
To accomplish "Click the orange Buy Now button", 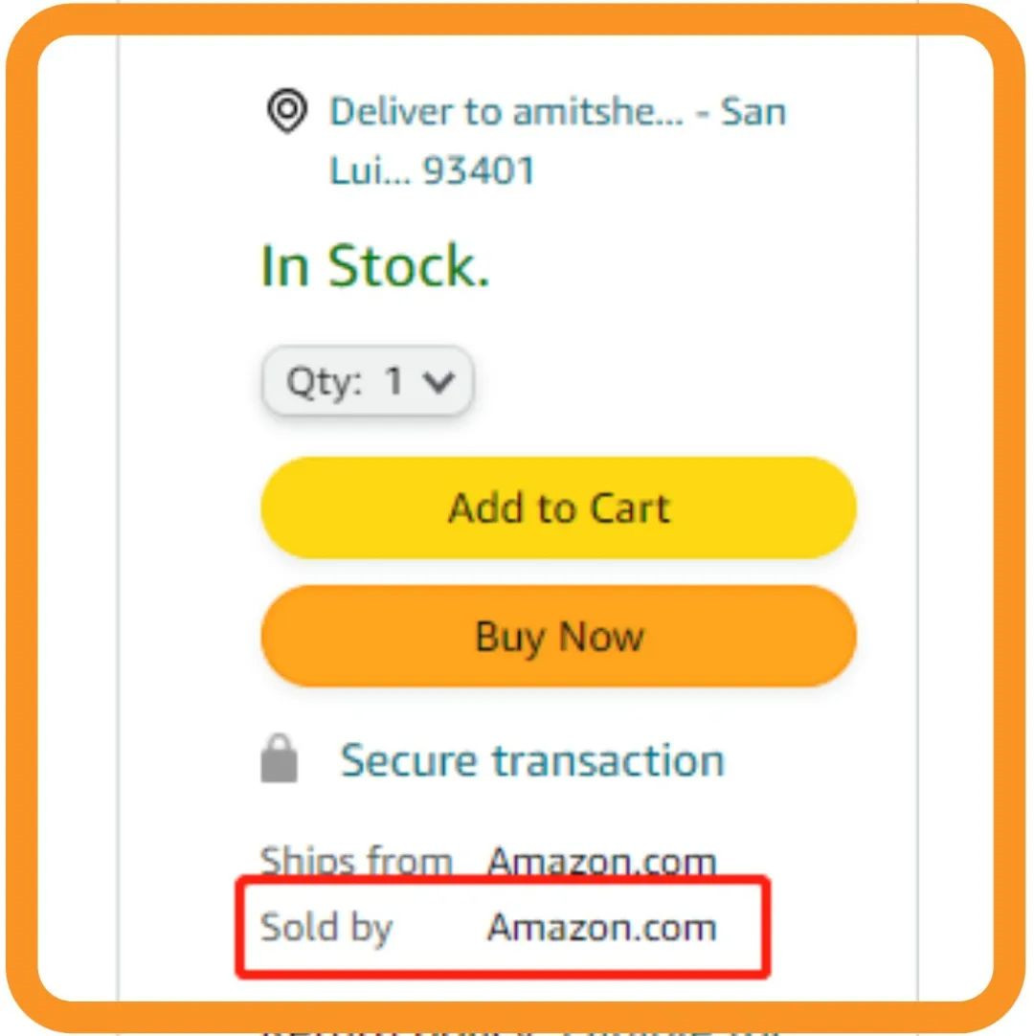I will [x=558, y=636].
